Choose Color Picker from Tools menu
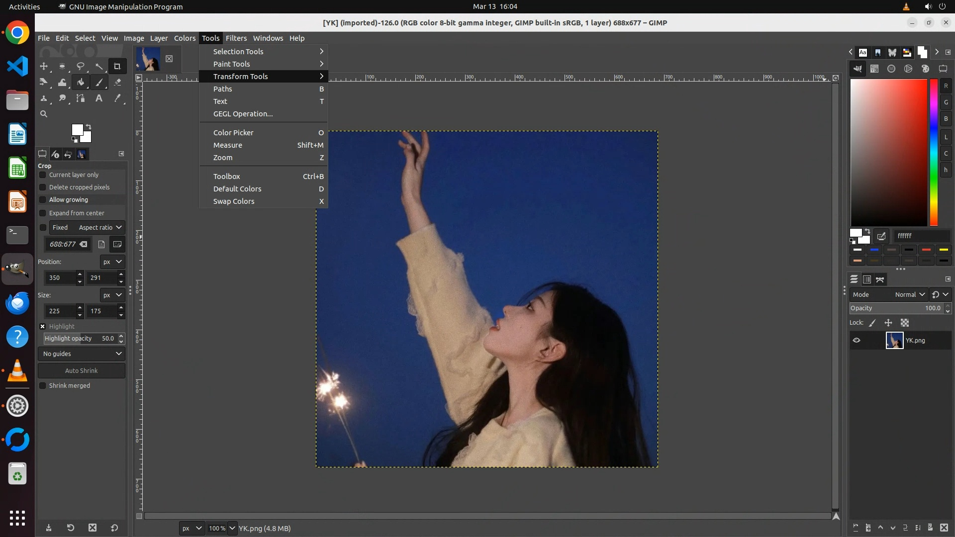 pos(233,133)
